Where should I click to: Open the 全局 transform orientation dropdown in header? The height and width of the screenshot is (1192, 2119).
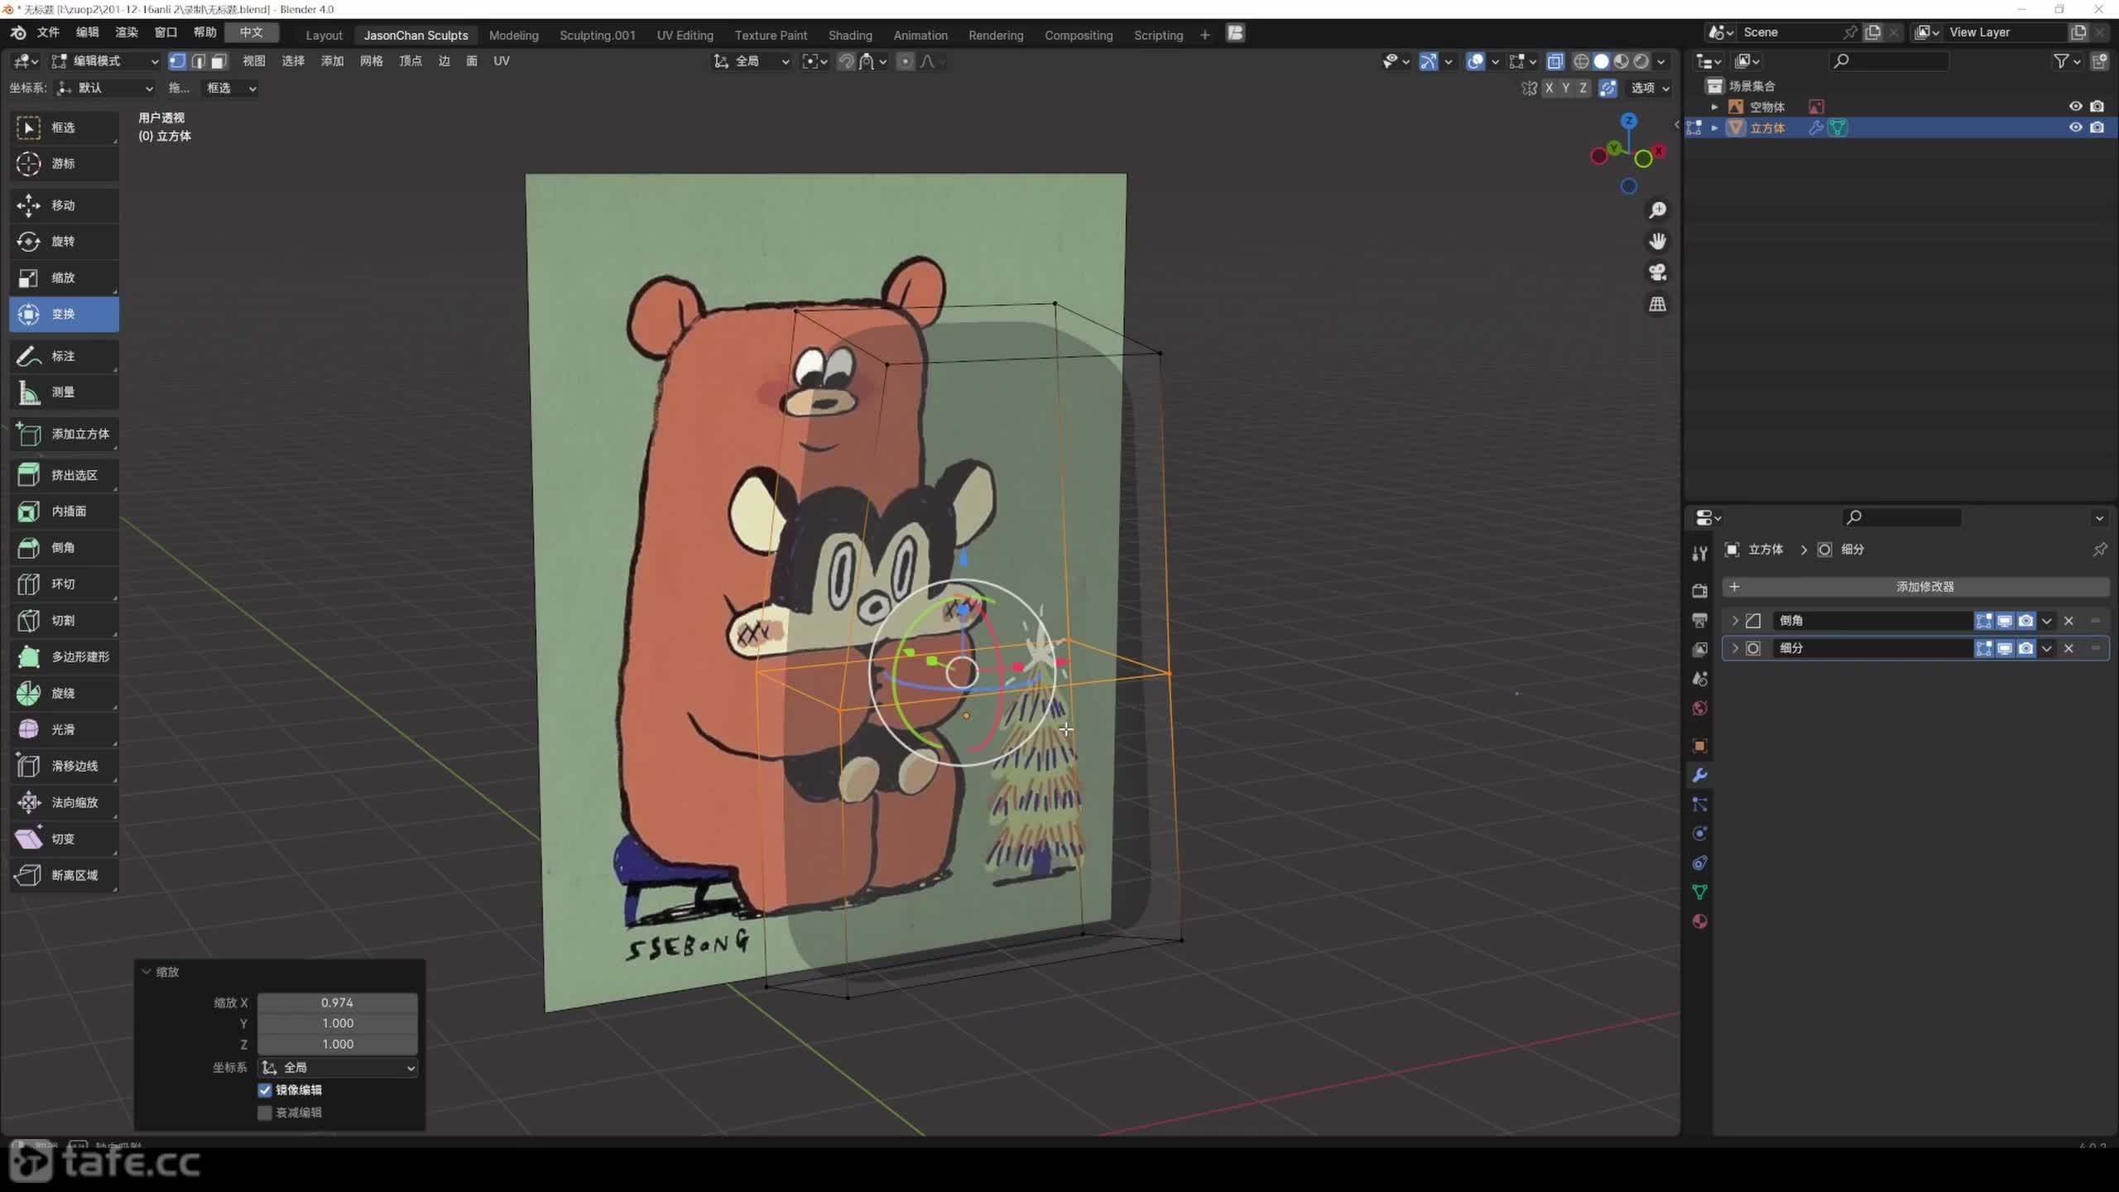pos(752,61)
